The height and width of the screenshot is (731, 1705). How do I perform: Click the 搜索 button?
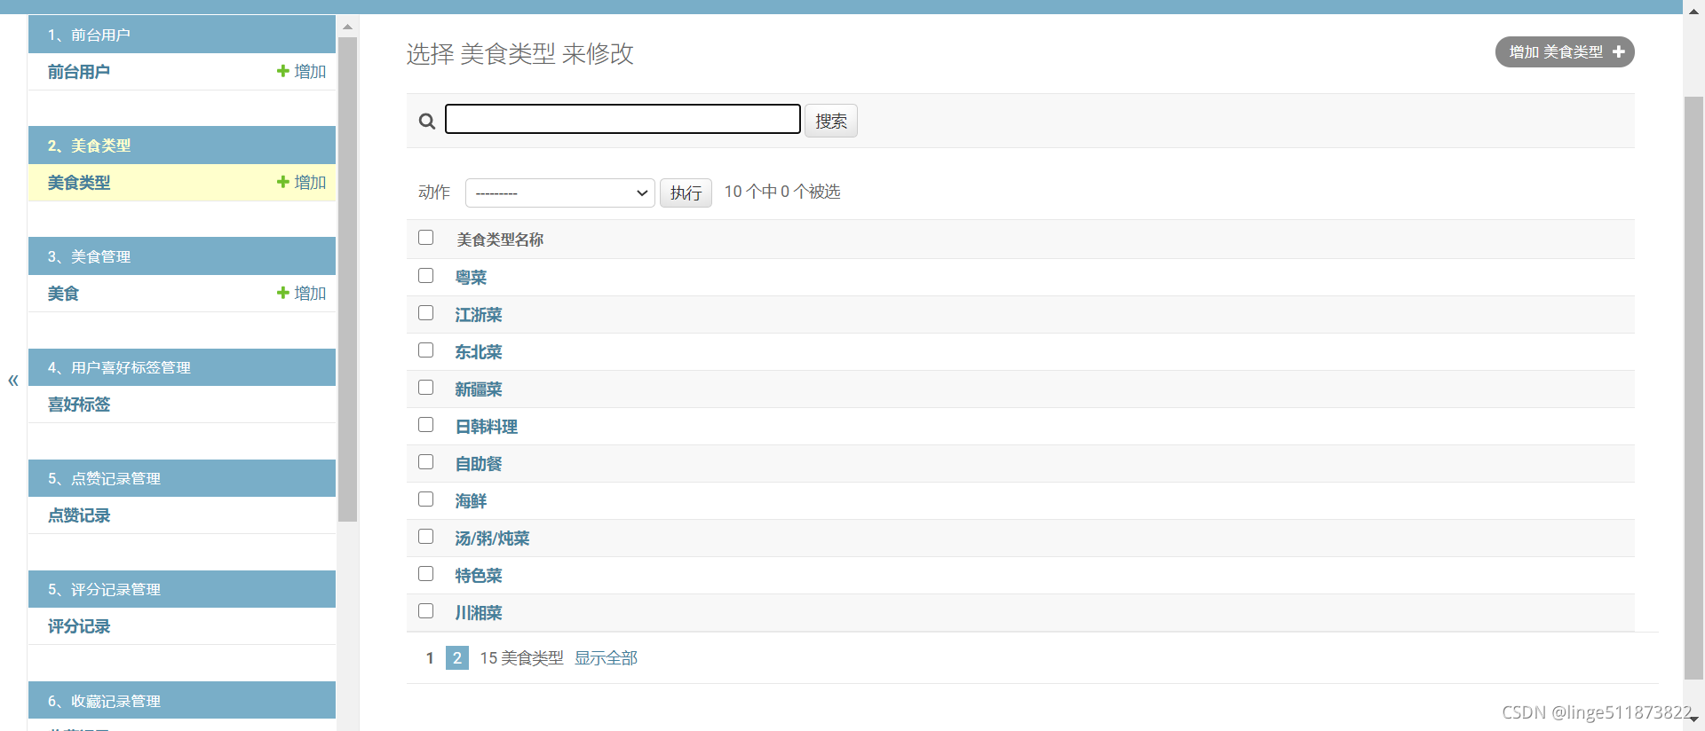[x=831, y=121]
